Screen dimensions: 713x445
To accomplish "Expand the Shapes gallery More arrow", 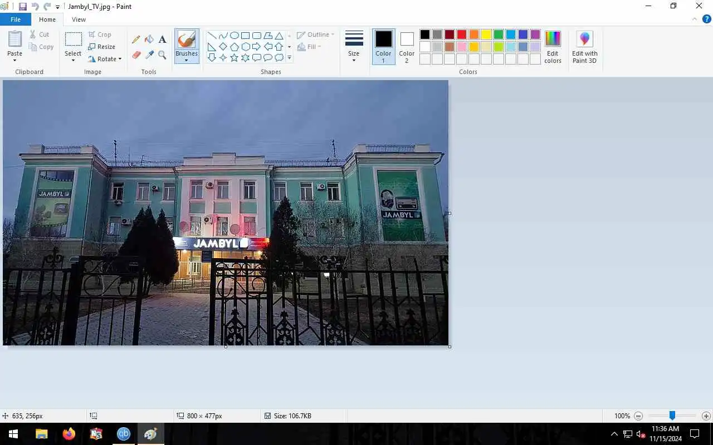I will point(289,58).
